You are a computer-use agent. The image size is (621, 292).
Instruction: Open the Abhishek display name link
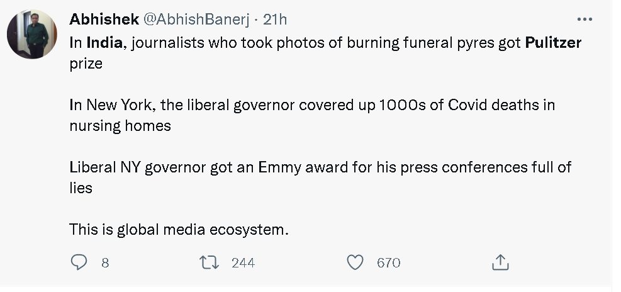point(104,20)
